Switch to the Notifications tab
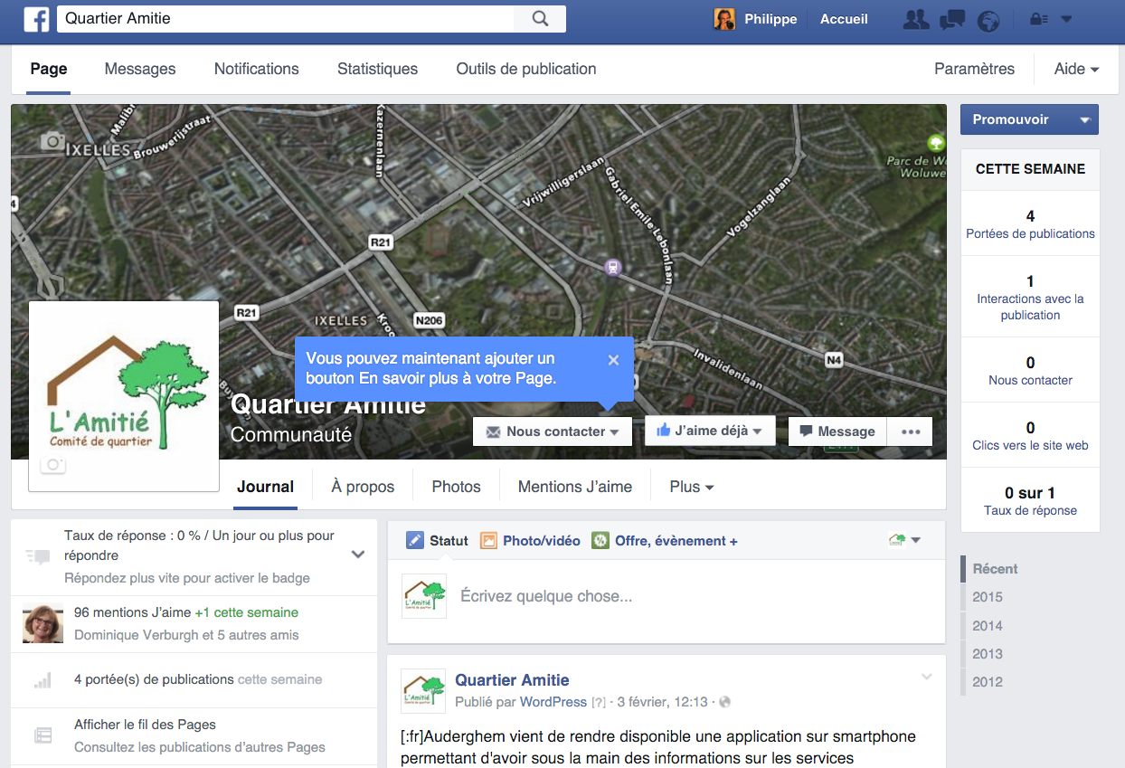This screenshot has height=768, width=1125. (x=257, y=69)
